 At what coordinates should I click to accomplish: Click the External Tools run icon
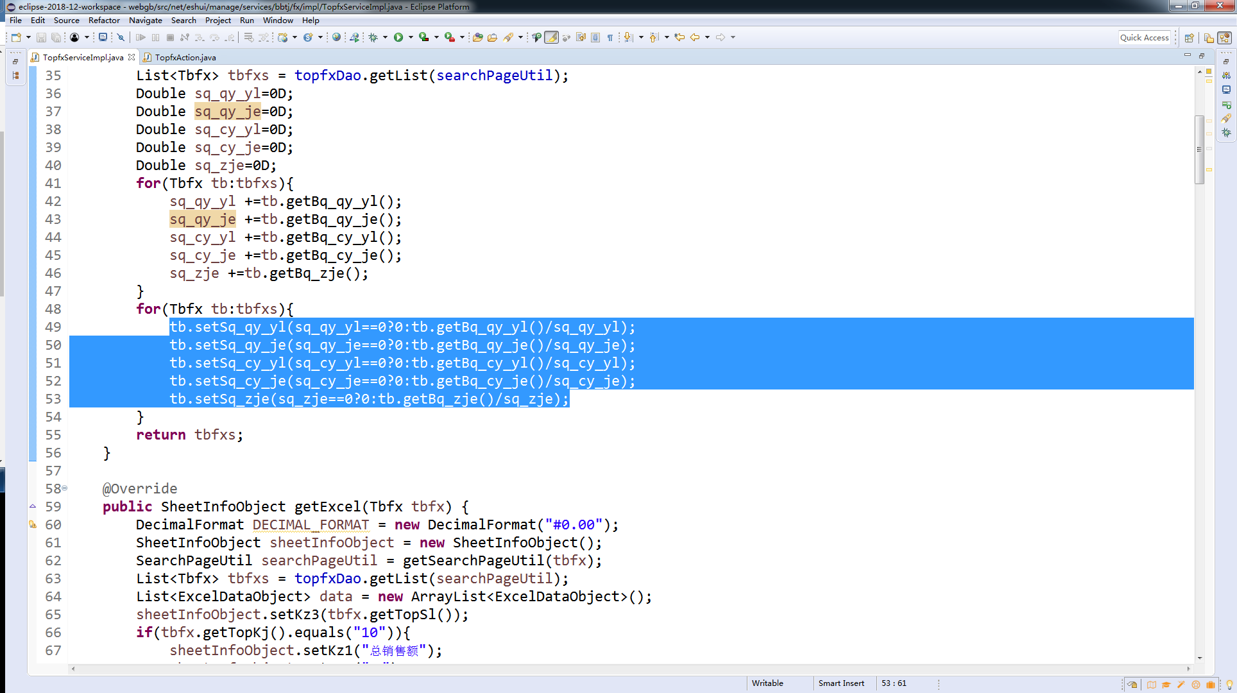click(x=450, y=37)
